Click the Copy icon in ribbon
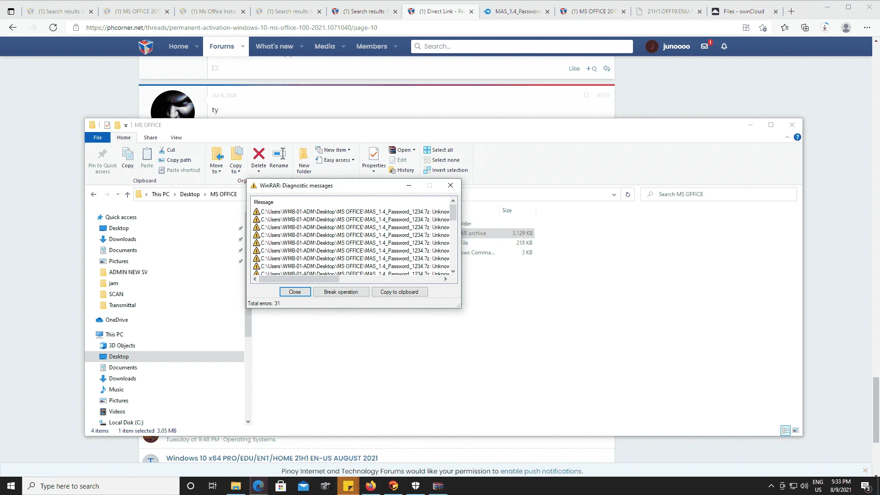Image resolution: width=880 pixels, height=495 pixels. (x=127, y=154)
